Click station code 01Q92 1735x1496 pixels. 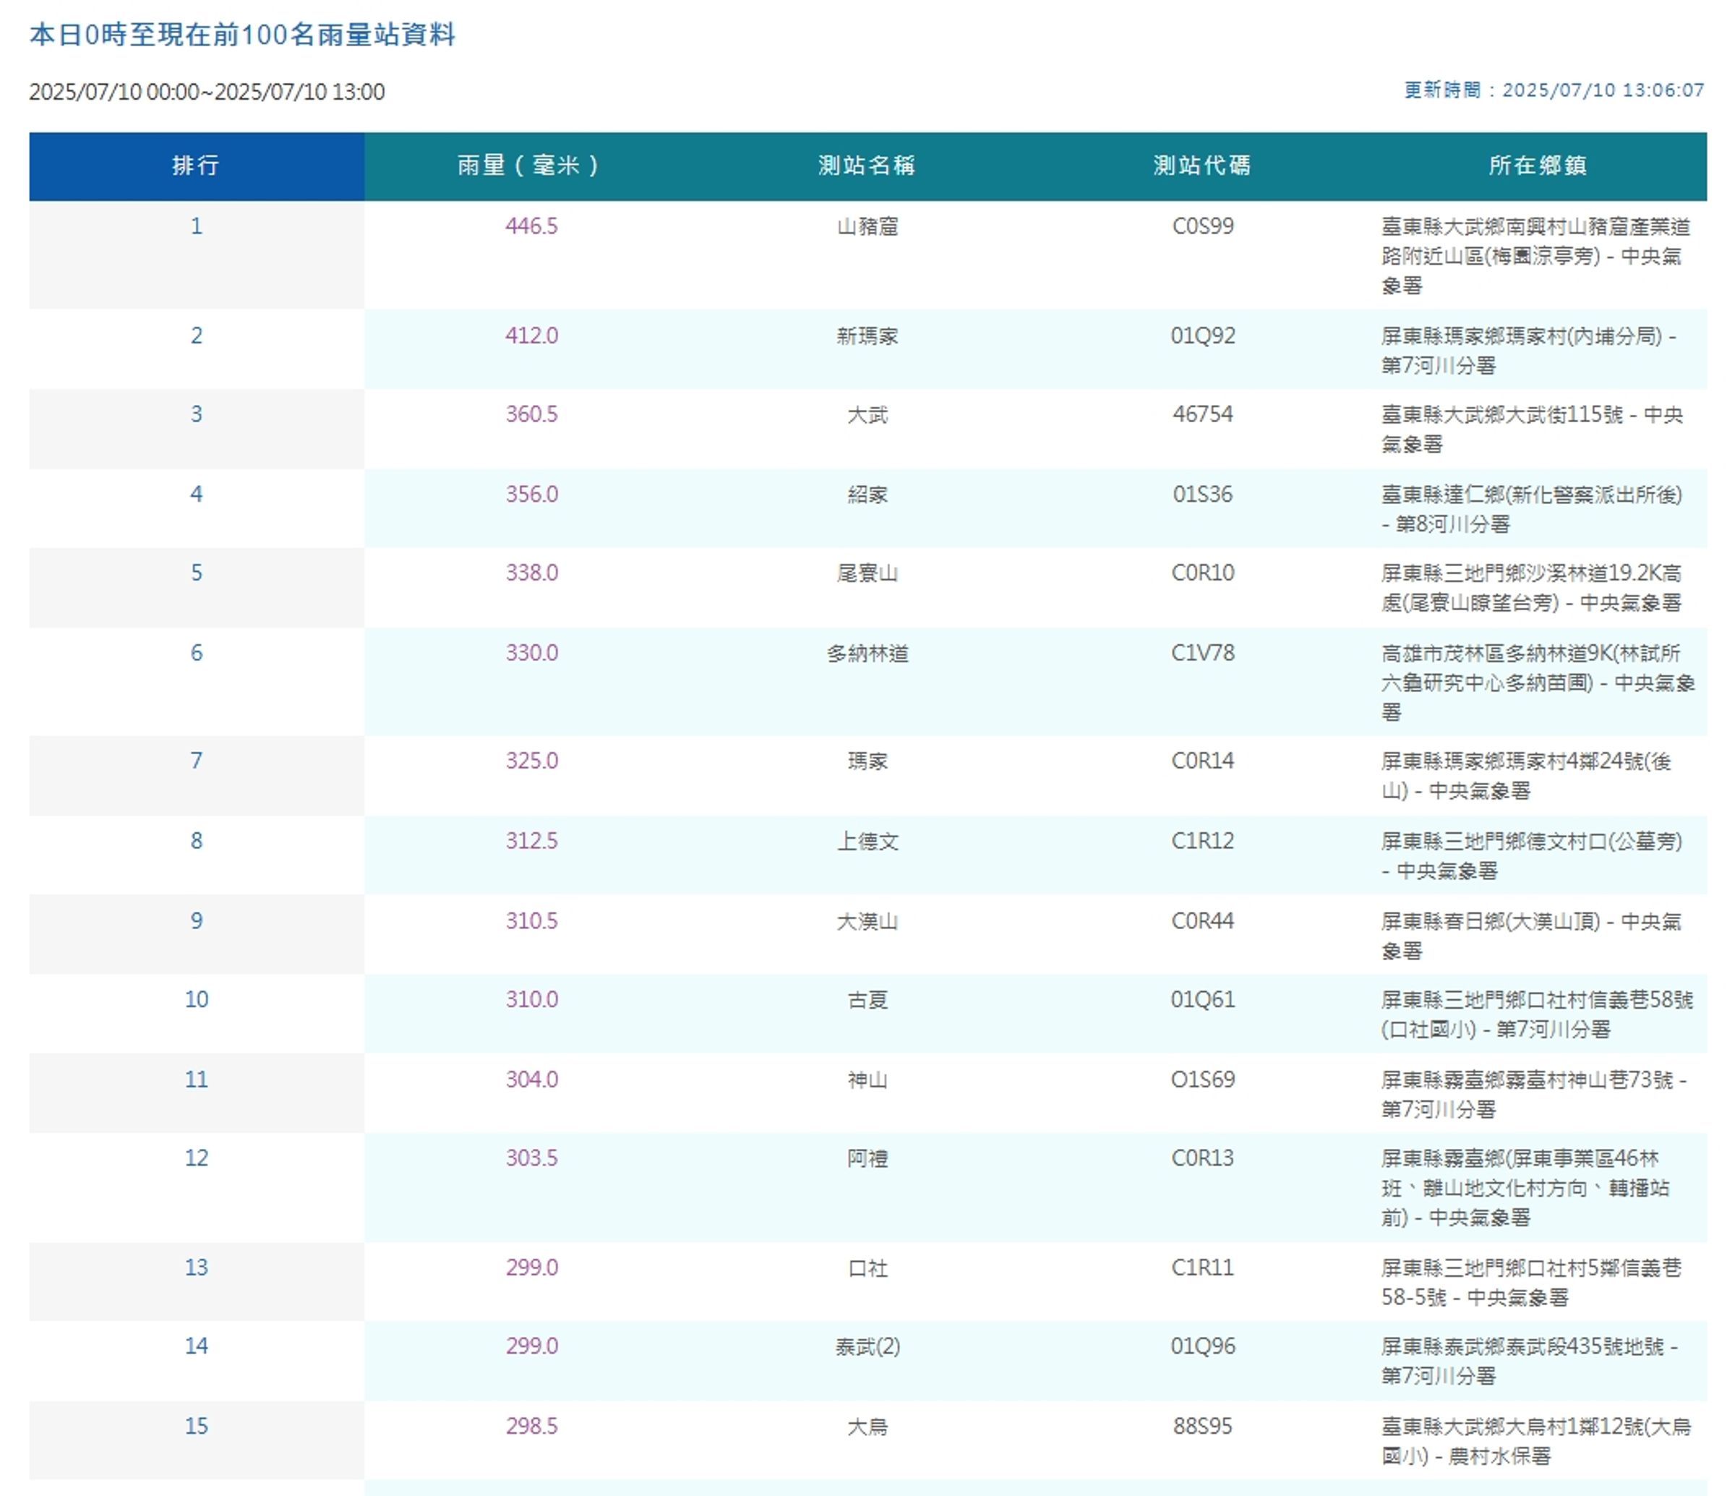click(x=1202, y=336)
